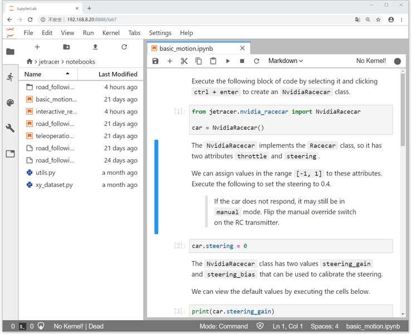Insert a cell below with plus icon
This screenshot has width=411, height=334.
point(170,61)
